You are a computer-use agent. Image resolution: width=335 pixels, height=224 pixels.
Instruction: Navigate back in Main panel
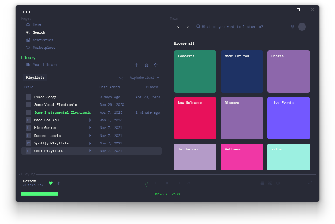[x=178, y=27]
